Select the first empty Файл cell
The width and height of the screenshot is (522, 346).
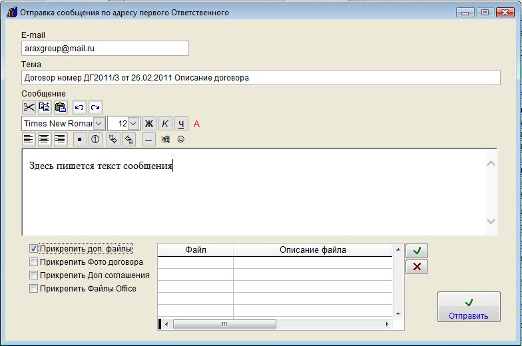click(196, 262)
